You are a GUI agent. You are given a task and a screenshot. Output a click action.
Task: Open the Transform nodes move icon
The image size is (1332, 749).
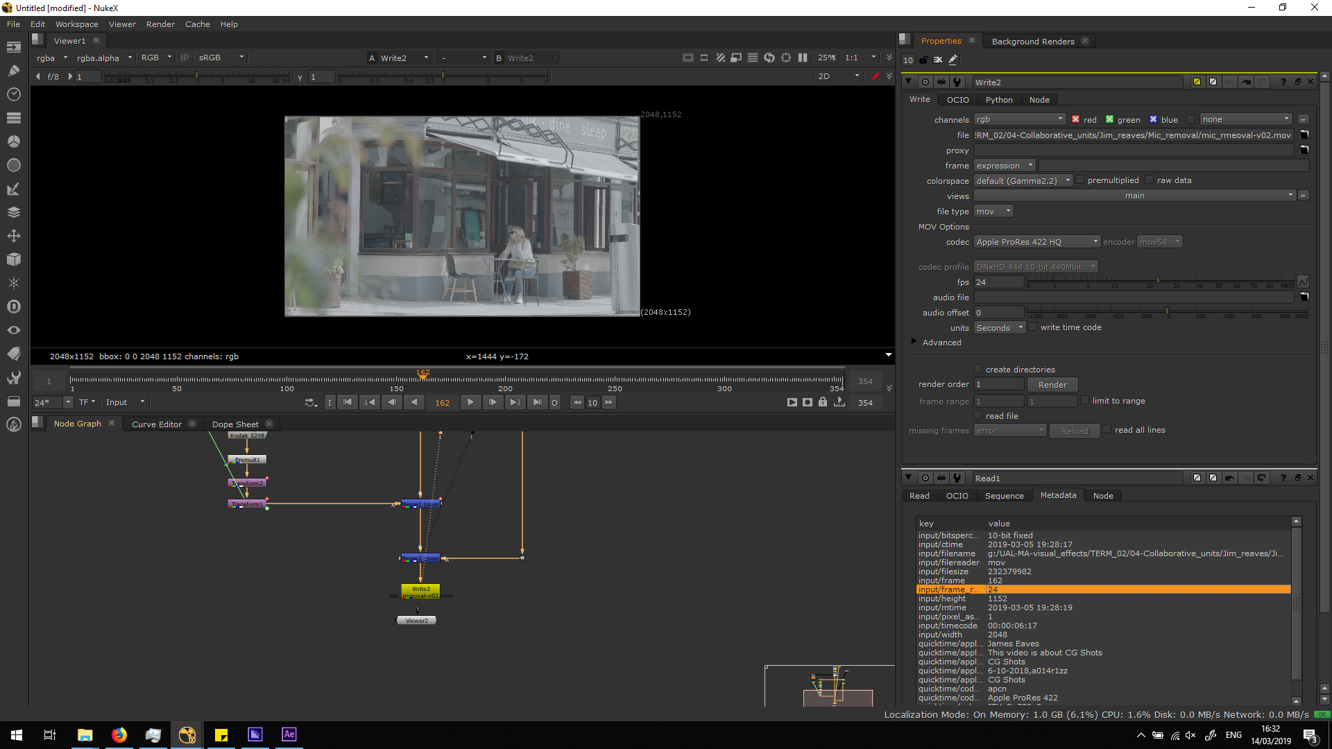(x=14, y=236)
